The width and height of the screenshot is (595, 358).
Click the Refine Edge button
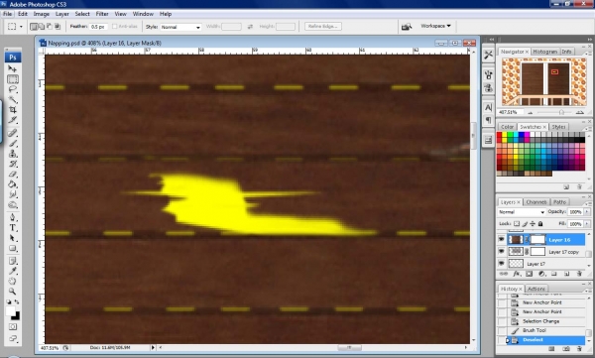click(323, 26)
